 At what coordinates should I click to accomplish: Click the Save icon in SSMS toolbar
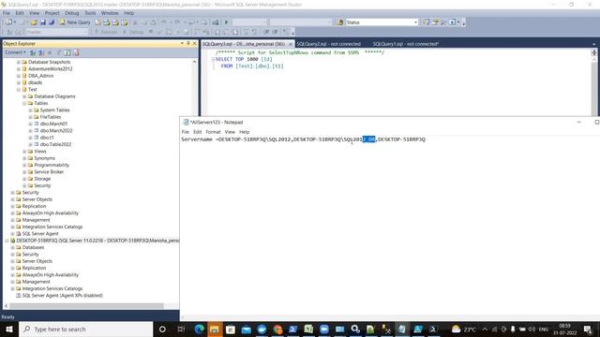point(43,22)
